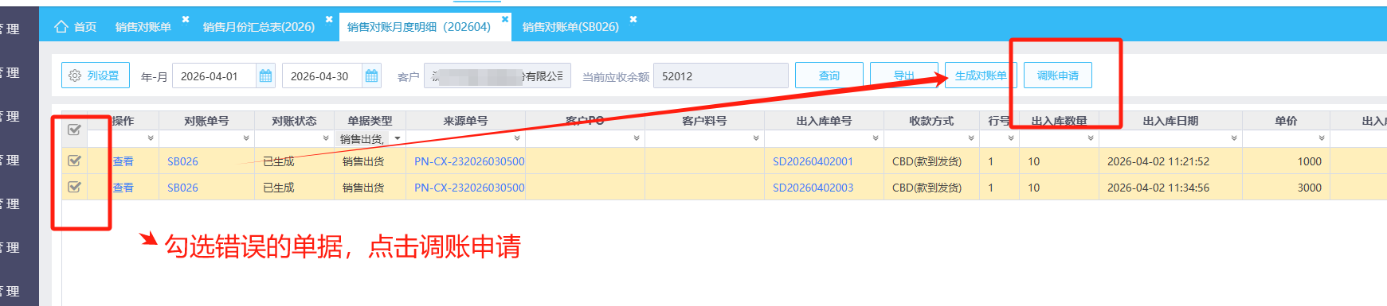
Task: Click 查看 in the SD20260402001 row
Action: click(x=123, y=161)
